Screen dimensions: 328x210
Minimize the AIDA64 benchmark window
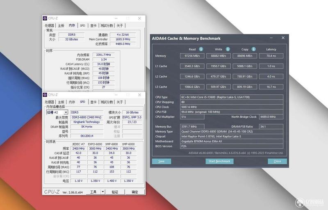coord(271,38)
